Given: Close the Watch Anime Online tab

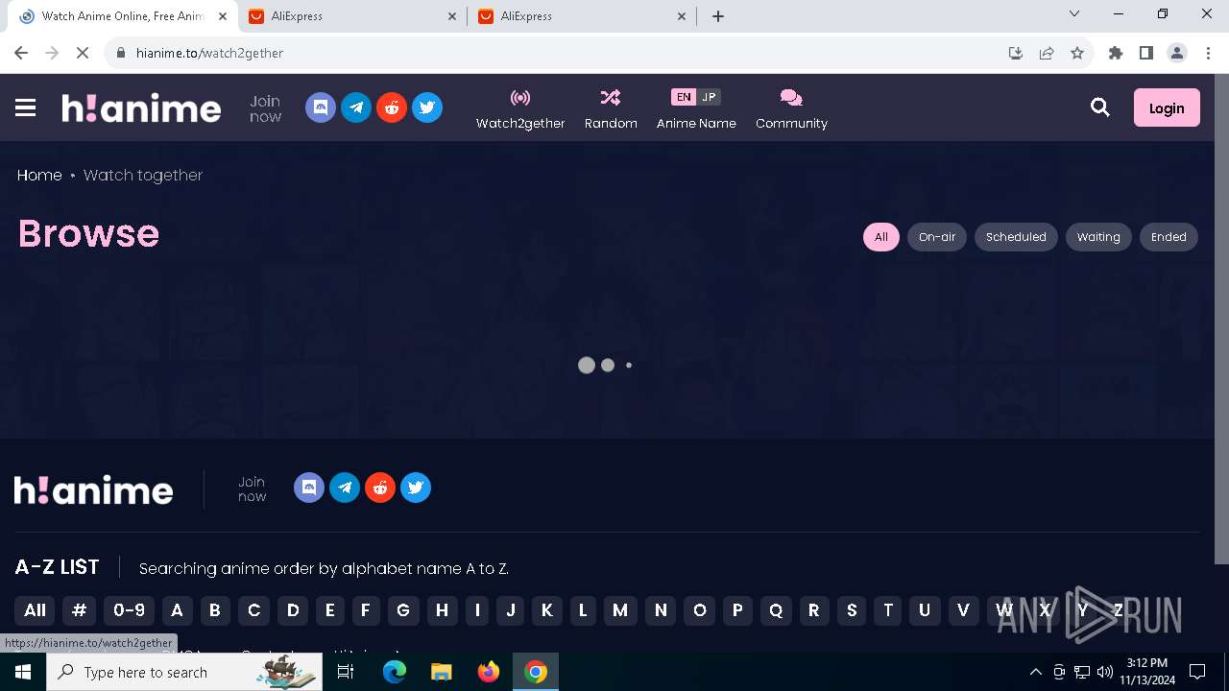Looking at the screenshot, I should click(x=223, y=16).
